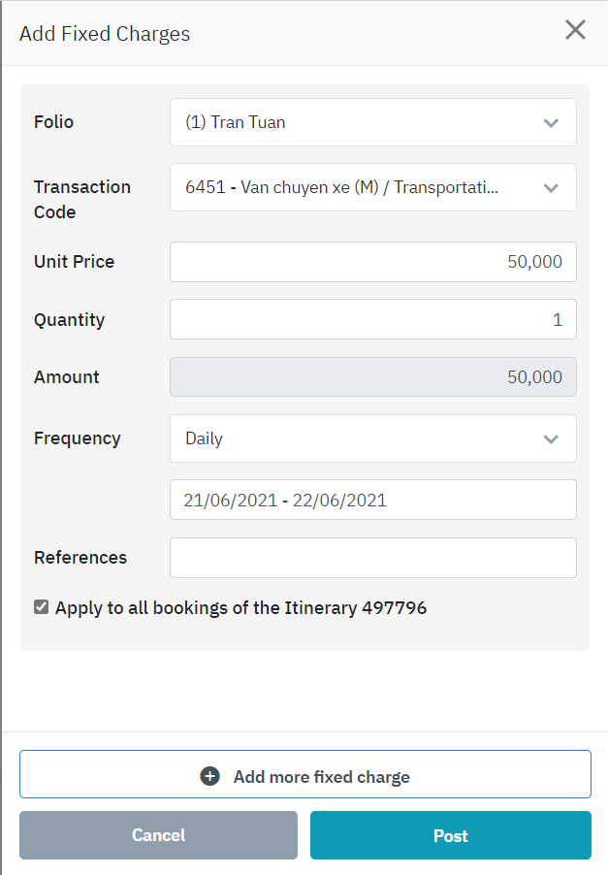This screenshot has height=875, width=608.
Task: Tick the Apply to all bookings checkbox
Action: click(x=41, y=607)
